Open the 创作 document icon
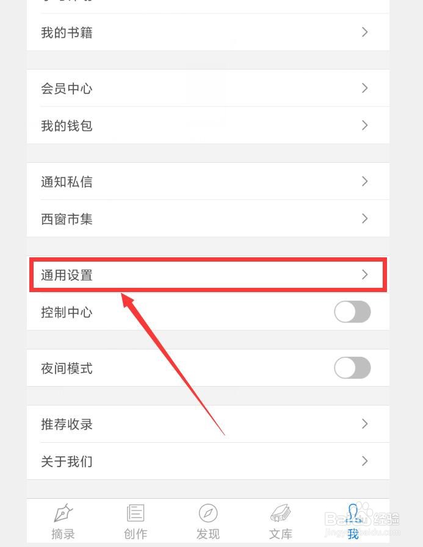This screenshot has width=423, height=547. click(x=135, y=513)
